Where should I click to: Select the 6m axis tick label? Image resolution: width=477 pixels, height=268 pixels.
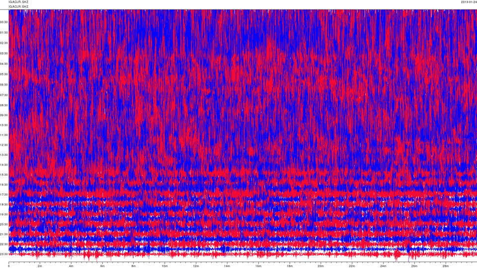(102, 266)
